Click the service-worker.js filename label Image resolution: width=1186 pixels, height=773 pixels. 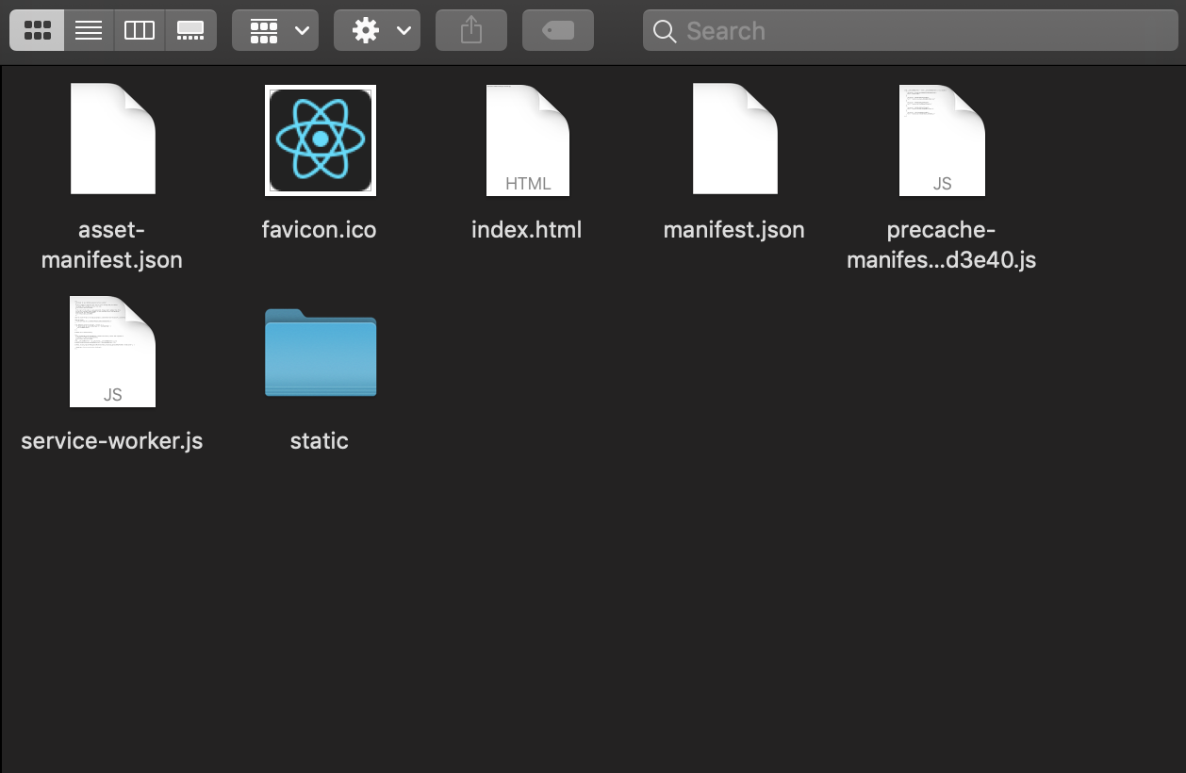pos(112,441)
